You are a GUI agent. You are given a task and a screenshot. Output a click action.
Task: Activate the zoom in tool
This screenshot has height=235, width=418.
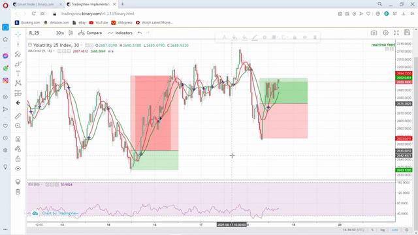[x=18, y=125]
